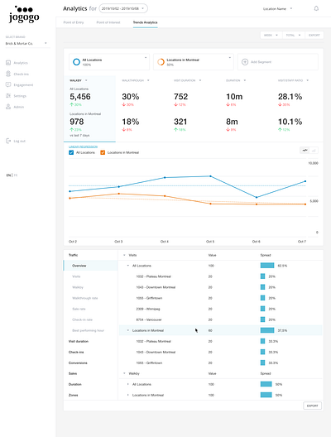Select Sale rate in Traffic menu
Viewport: 331px width, 437px height.
(x=79, y=309)
